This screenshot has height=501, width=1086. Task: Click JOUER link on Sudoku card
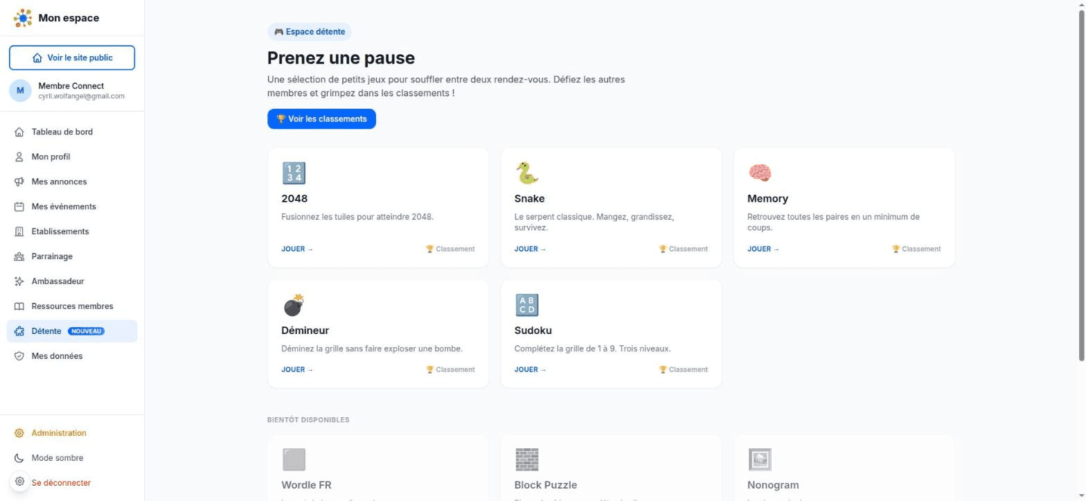[530, 369]
